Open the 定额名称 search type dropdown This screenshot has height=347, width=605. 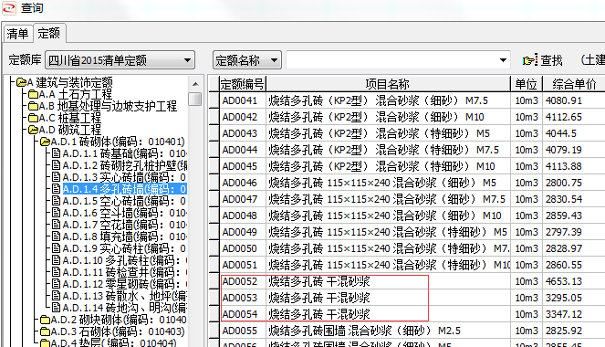[x=247, y=60]
